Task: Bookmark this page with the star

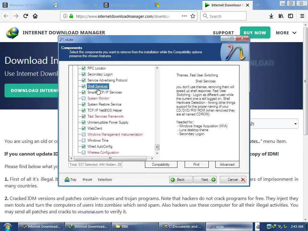Action: (193, 16)
